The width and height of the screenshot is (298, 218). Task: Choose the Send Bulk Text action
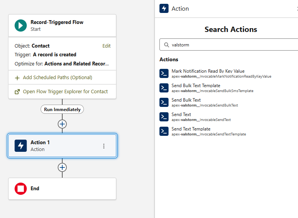[x=186, y=100]
